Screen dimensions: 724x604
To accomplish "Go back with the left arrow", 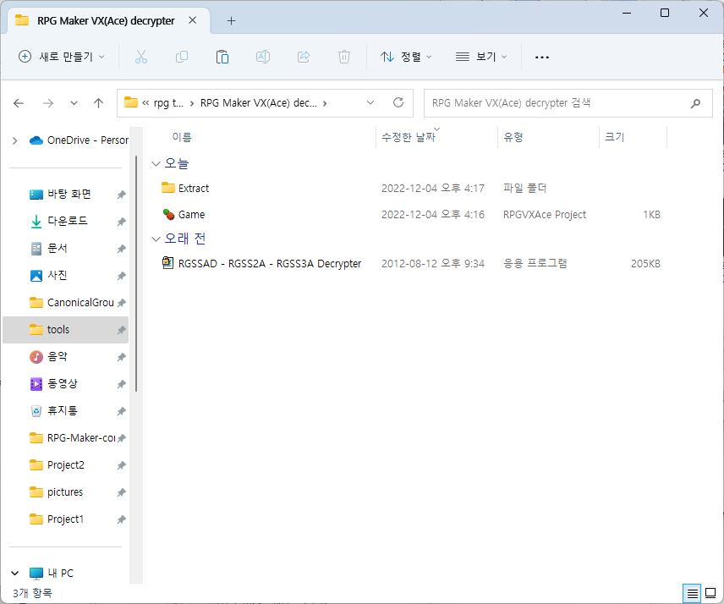I will [19, 103].
